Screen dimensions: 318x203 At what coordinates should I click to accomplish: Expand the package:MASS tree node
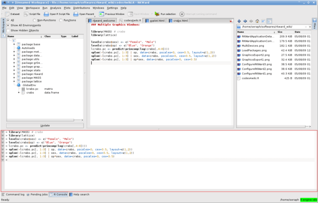[x=14, y=78]
